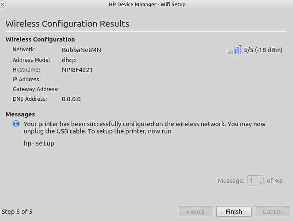Click the Cancel button
The width and height of the screenshot is (293, 221).
click(272, 211)
